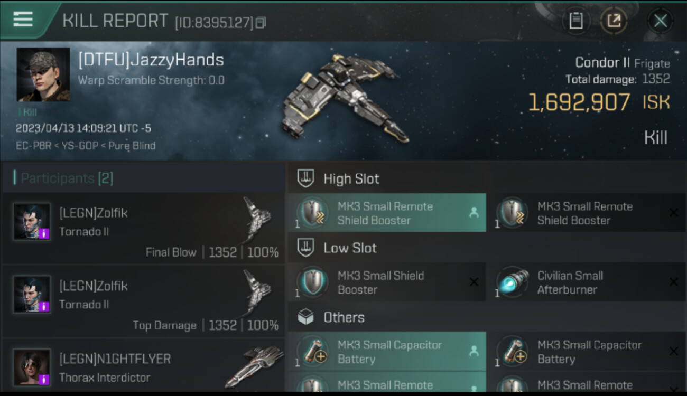Open the clipboard notes icon
The image size is (687, 396).
576,21
